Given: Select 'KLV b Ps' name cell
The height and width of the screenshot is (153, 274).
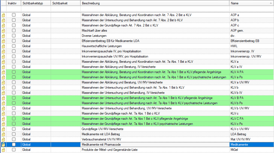Looking at the screenshot, I should pyautogui.click(x=251, y=103).
